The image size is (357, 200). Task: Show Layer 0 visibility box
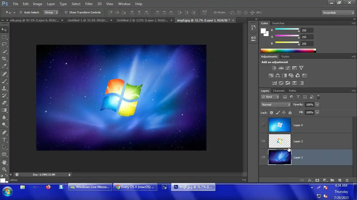pos(263,125)
